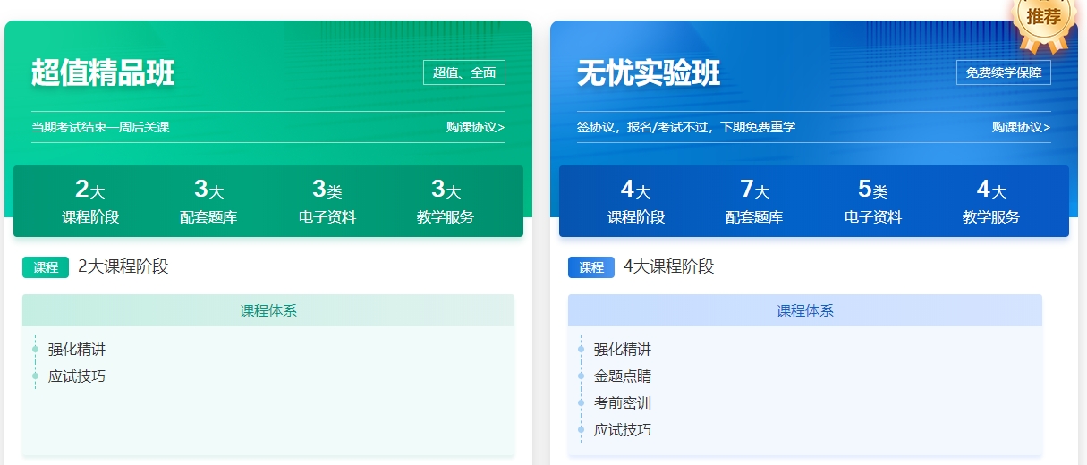
Task: Click 3大 配套题库 stat in green card
Action: (208, 201)
